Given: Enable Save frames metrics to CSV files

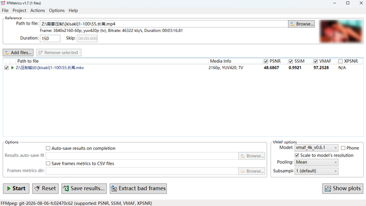Looking at the screenshot, I should (x=48, y=164).
